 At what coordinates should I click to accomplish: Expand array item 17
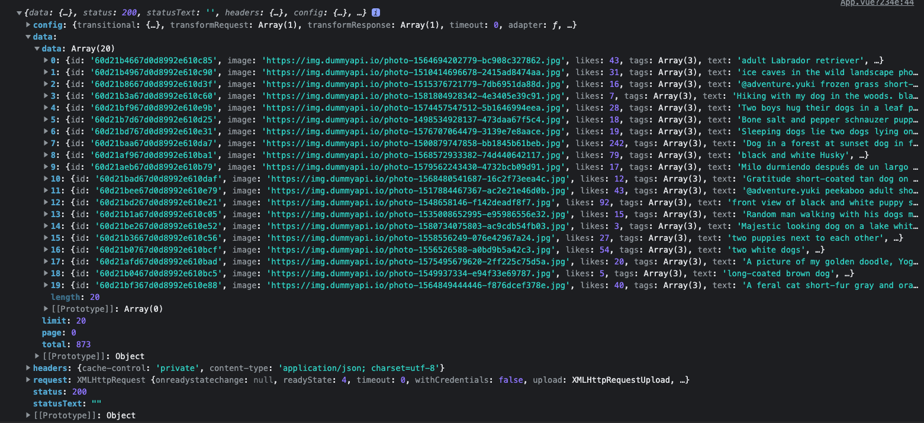[x=47, y=261]
